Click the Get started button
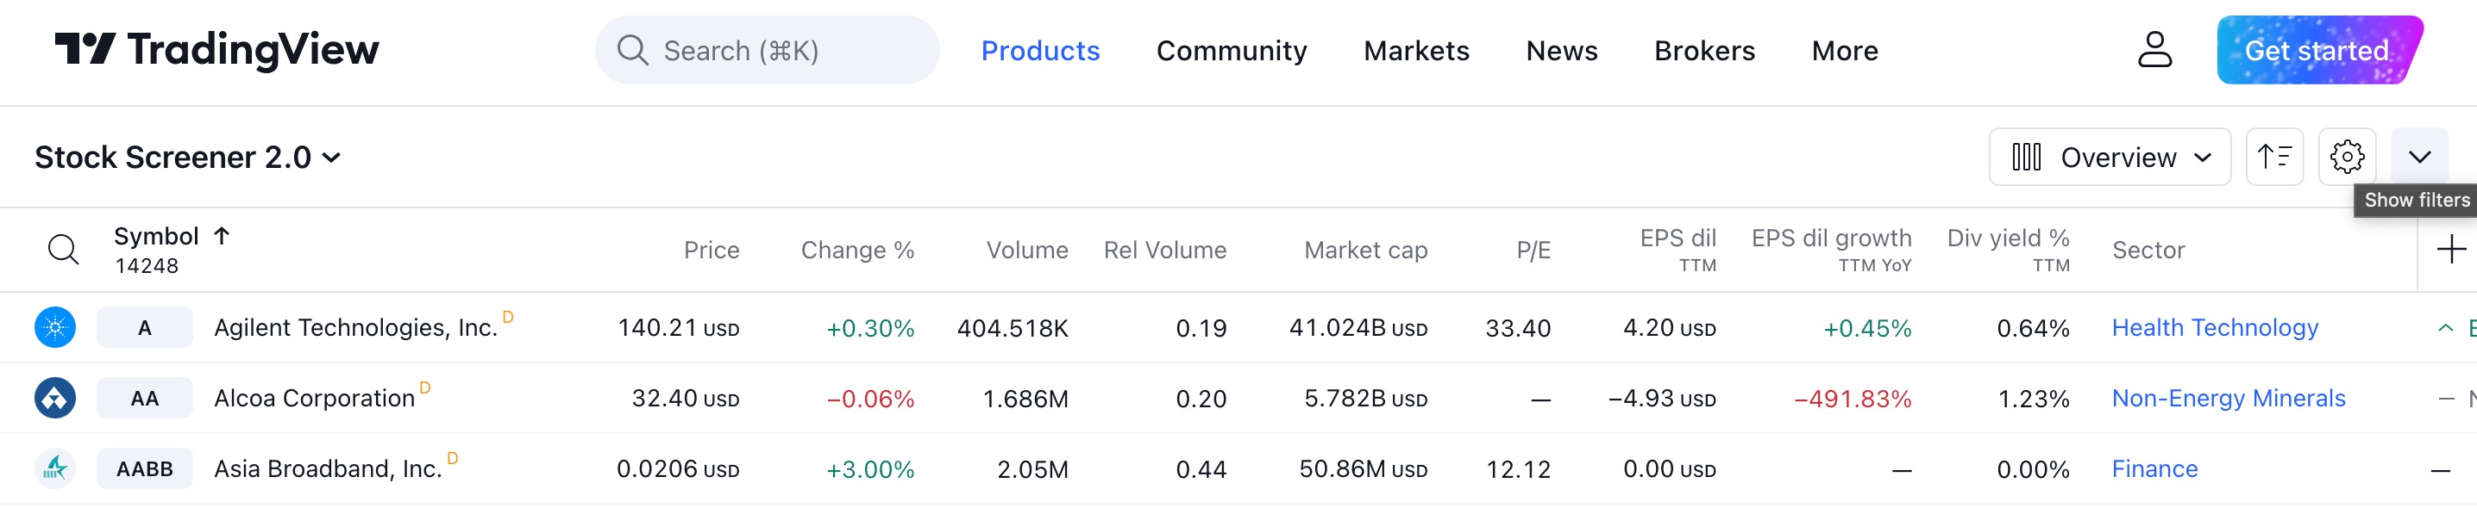Screen dimensions: 2477x508 [x=2319, y=50]
